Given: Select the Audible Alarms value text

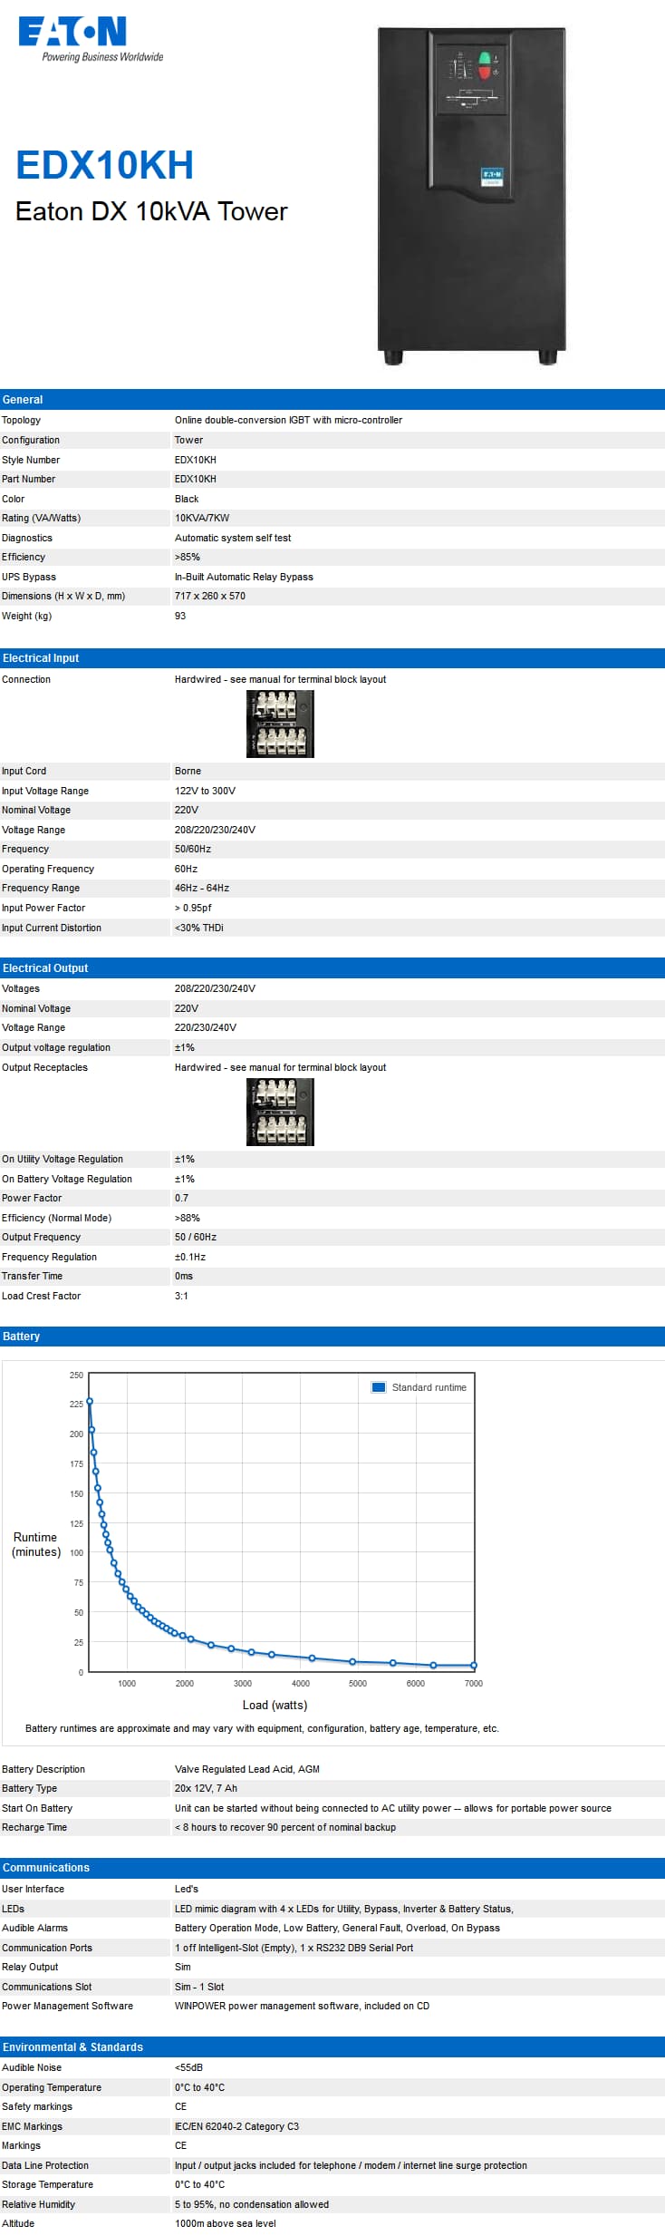Looking at the screenshot, I should pyautogui.click(x=337, y=1928).
